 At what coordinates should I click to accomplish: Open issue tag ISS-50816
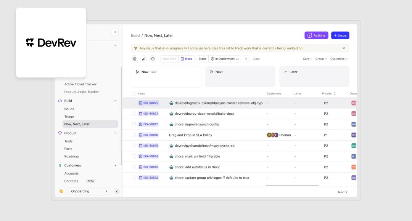pos(148,135)
